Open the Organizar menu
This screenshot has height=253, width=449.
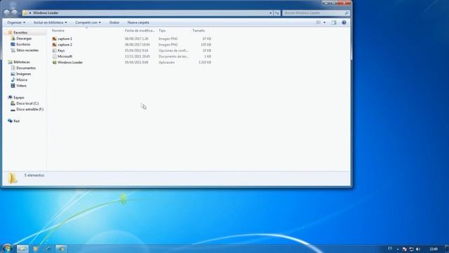(x=16, y=22)
